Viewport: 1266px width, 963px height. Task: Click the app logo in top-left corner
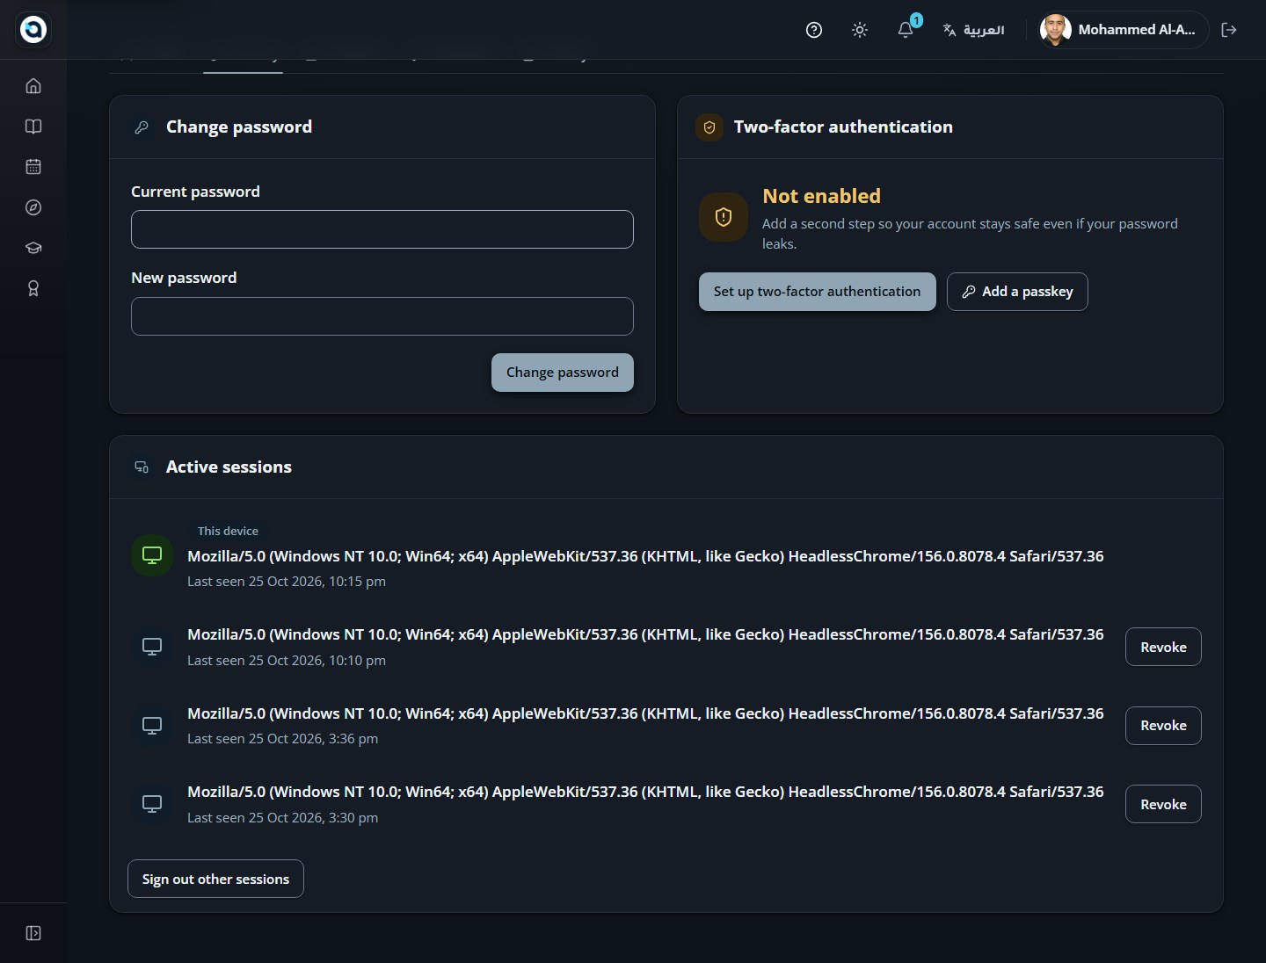tap(33, 29)
